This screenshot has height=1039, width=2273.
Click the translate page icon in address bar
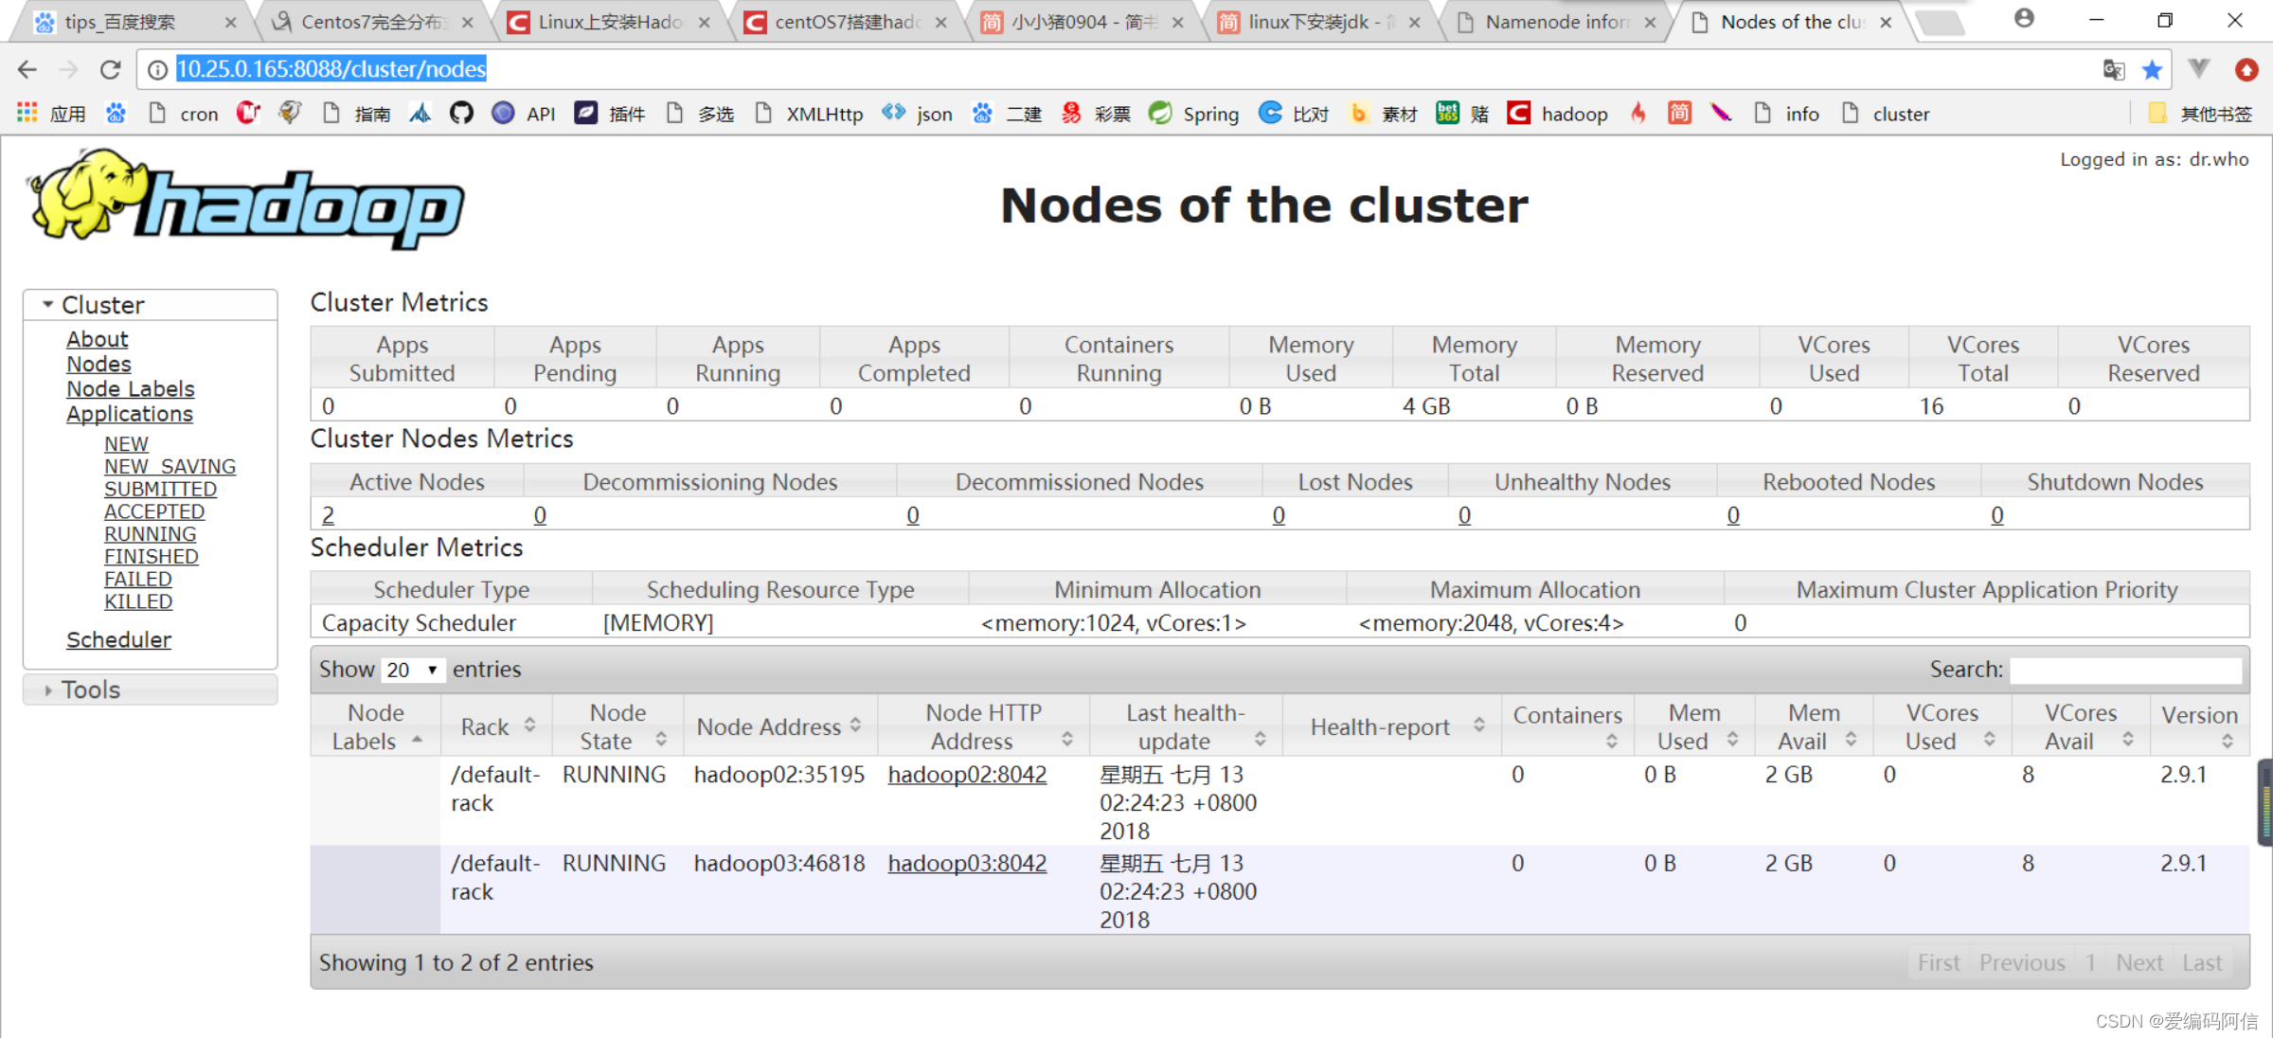point(2114,69)
